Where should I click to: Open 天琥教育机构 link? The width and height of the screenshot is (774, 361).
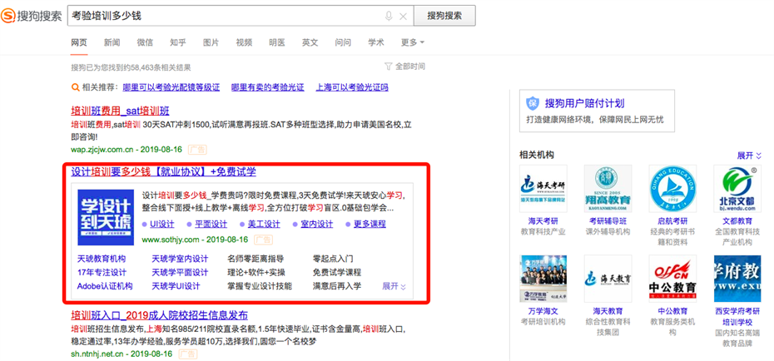coord(102,259)
